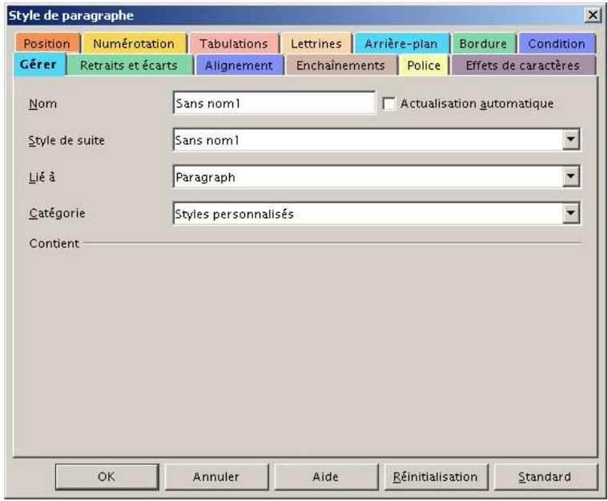The height and width of the screenshot is (501, 608).
Task: Go to Effets de caractères tab
Action: click(x=523, y=65)
